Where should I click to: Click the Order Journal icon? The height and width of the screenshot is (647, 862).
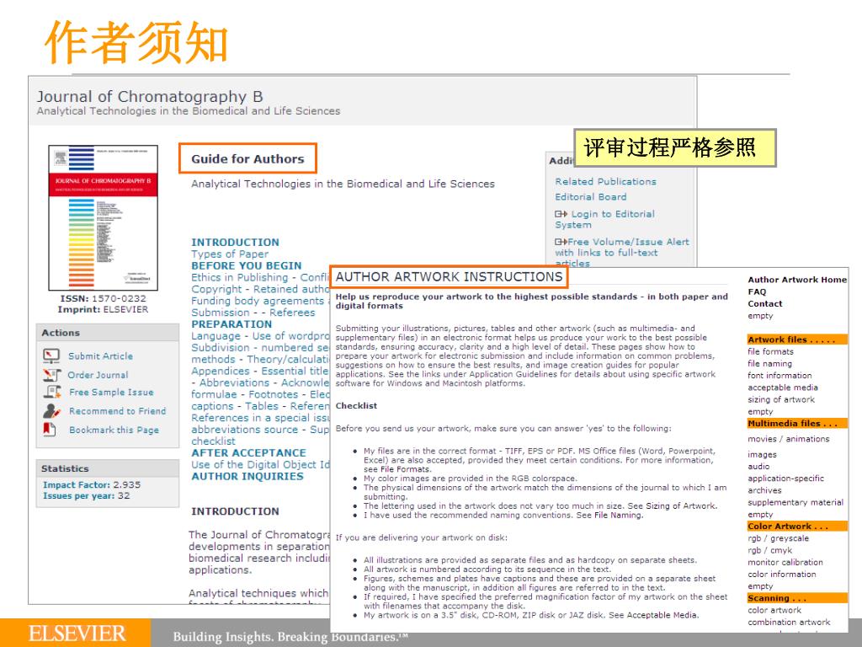[51, 375]
